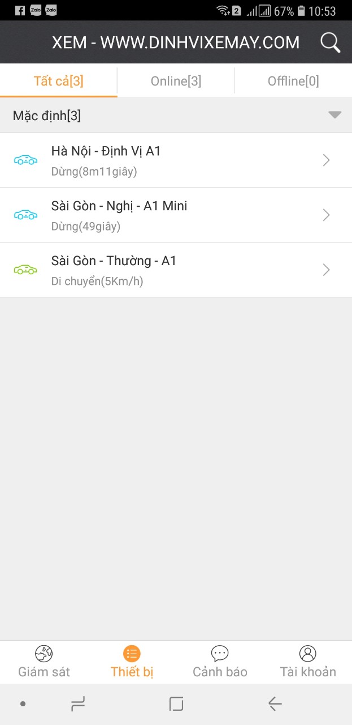Image resolution: width=352 pixels, height=725 pixels.
Task: Switch to the Offline[0] tab
Action: click(x=293, y=81)
